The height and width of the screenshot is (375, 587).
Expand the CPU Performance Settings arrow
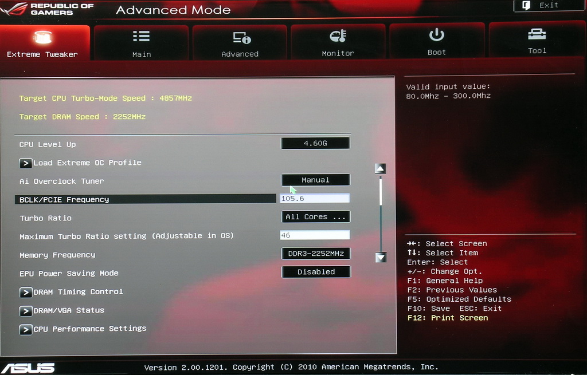pos(25,329)
